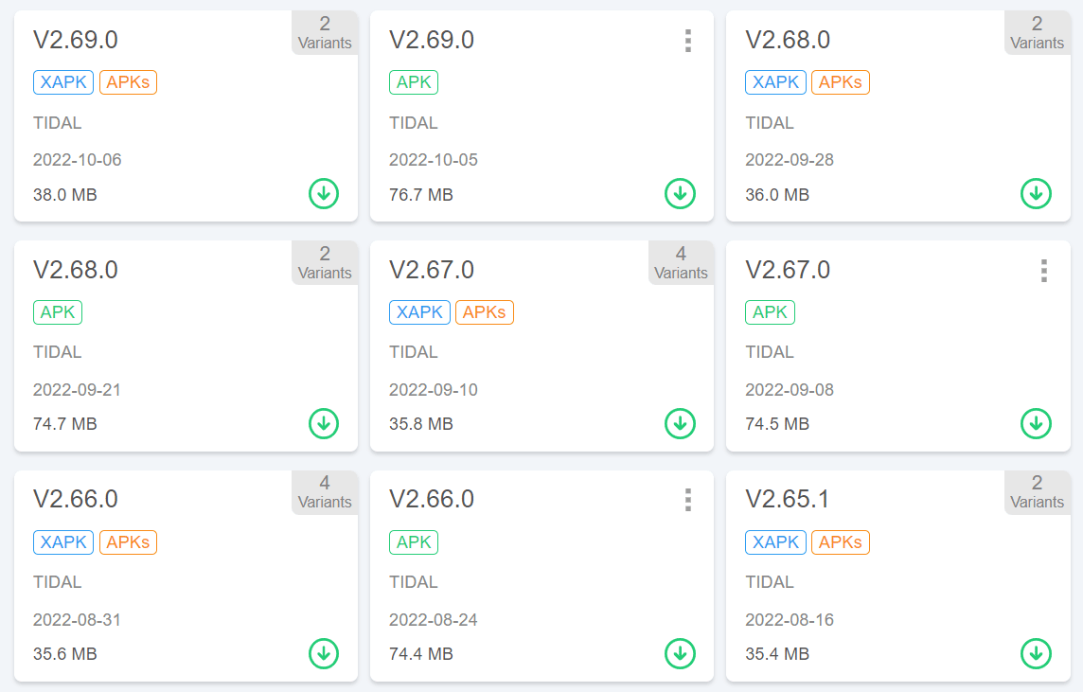Download V2.68.0 released on 2022-09-28
Image resolution: width=1083 pixels, height=692 pixels.
1036,194
